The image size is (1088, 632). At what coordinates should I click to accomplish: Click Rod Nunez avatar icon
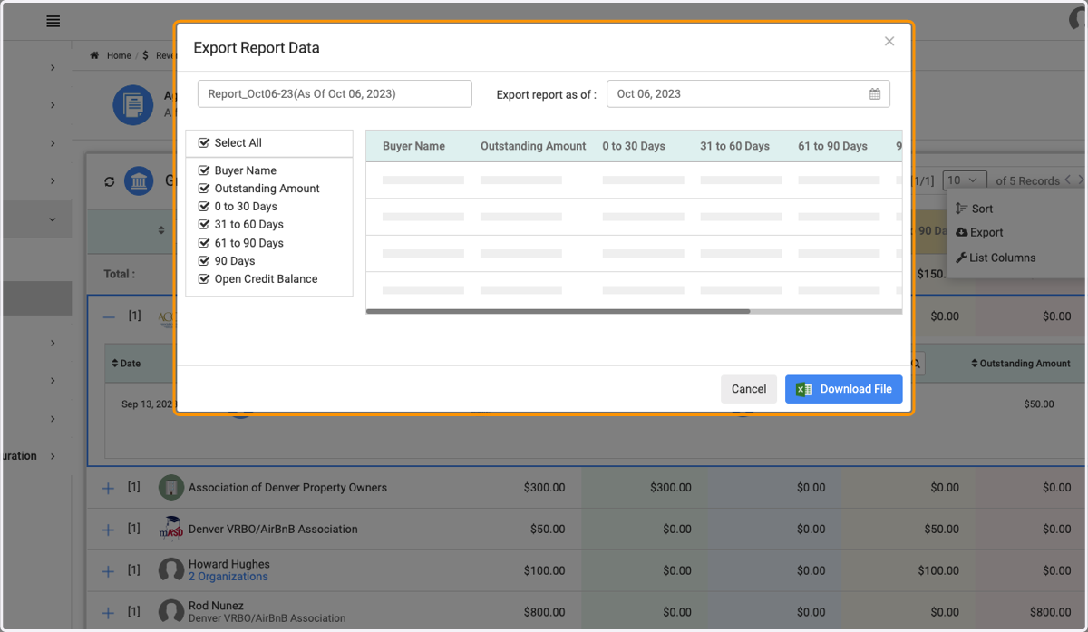(171, 612)
